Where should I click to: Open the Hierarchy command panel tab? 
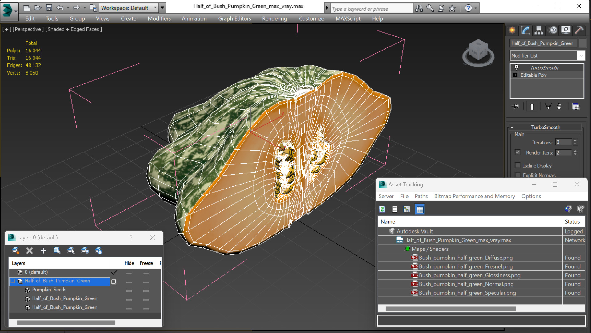coord(539,30)
